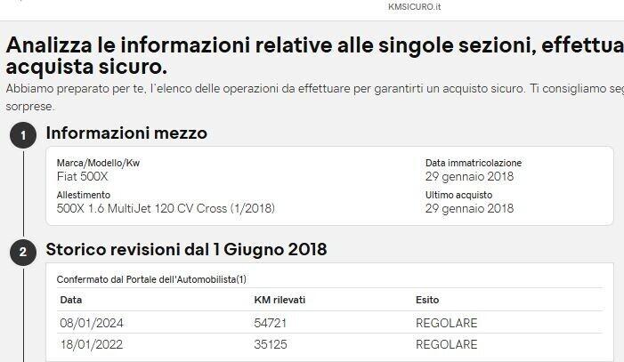This screenshot has height=362, width=624.
Task: Click the step 1 circle icon
Action: tap(23, 136)
